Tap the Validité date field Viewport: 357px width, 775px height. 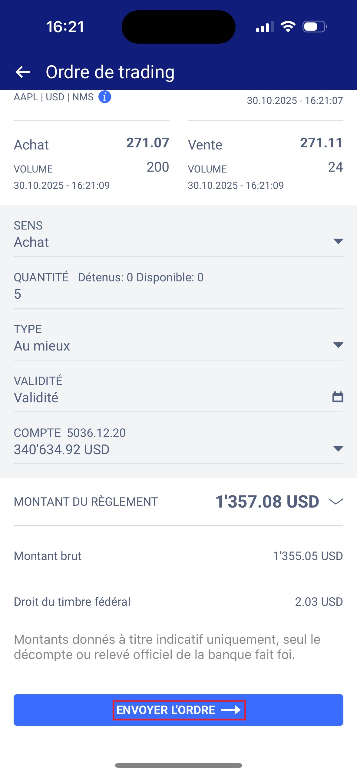170,398
